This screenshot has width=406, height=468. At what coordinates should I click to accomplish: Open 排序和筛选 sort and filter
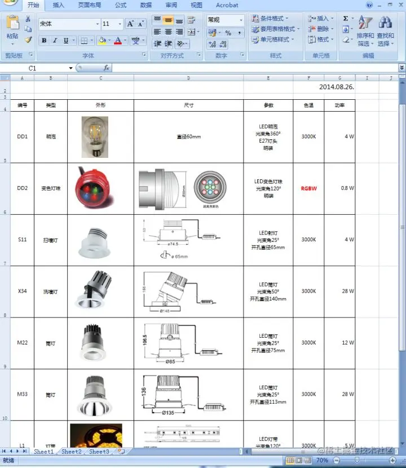point(365,31)
